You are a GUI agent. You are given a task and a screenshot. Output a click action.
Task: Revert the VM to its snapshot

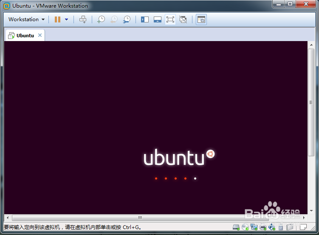114,19
